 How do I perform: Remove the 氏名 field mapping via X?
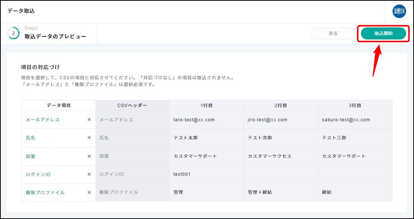[x=89, y=138]
